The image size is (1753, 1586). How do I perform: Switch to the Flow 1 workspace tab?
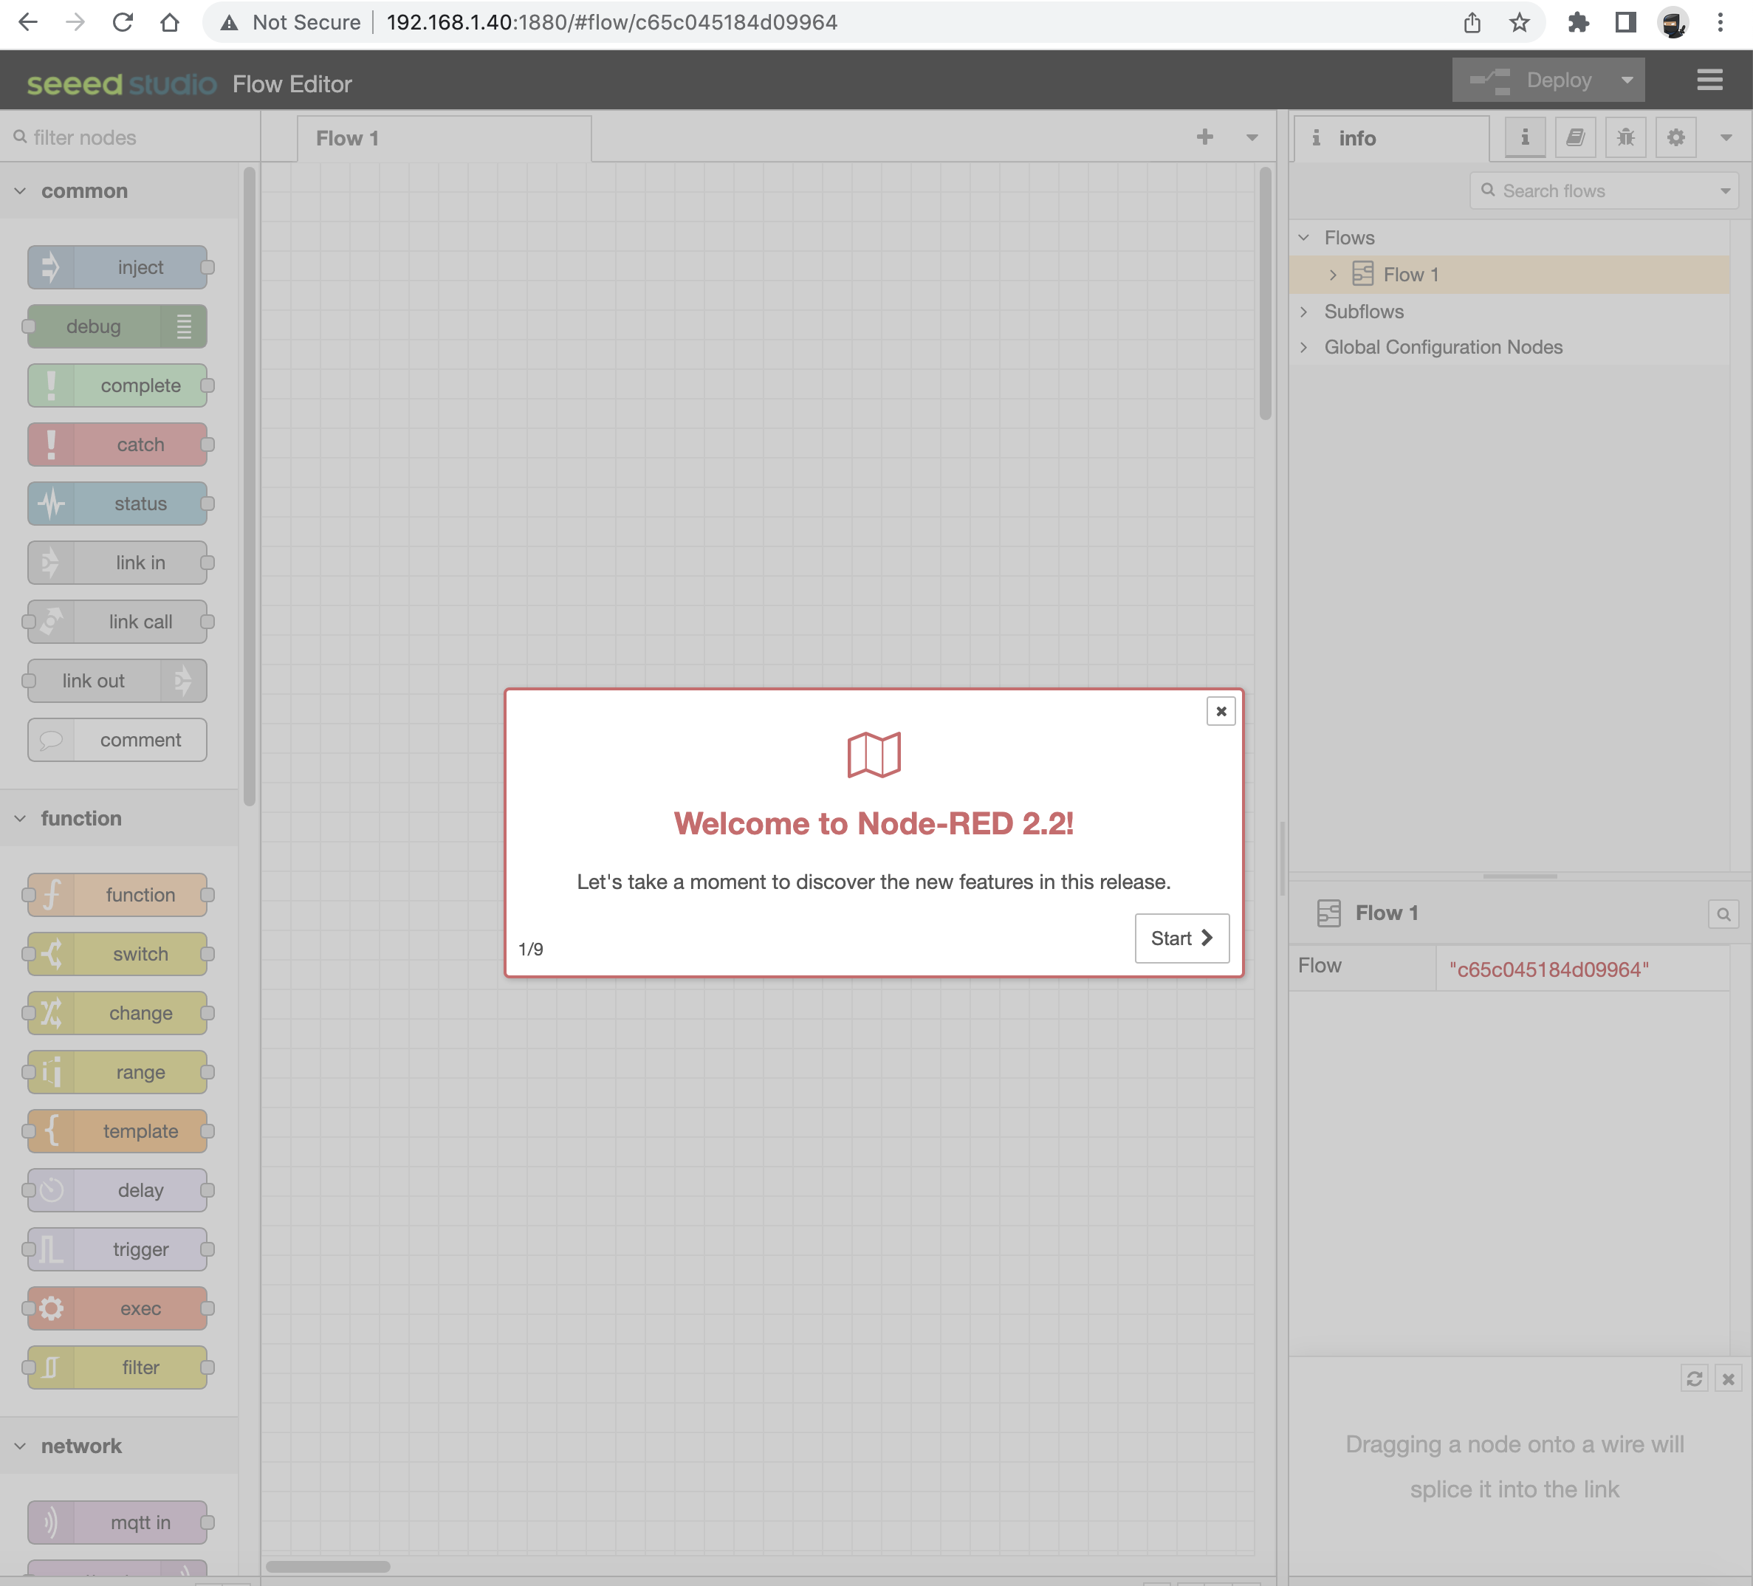(x=445, y=138)
